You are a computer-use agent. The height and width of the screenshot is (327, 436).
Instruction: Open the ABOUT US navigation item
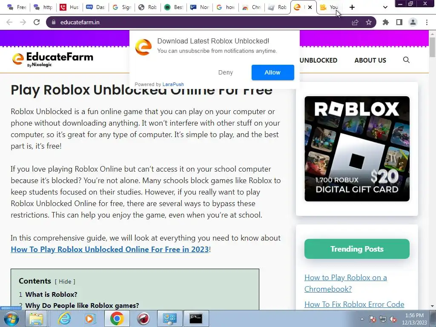370,60
